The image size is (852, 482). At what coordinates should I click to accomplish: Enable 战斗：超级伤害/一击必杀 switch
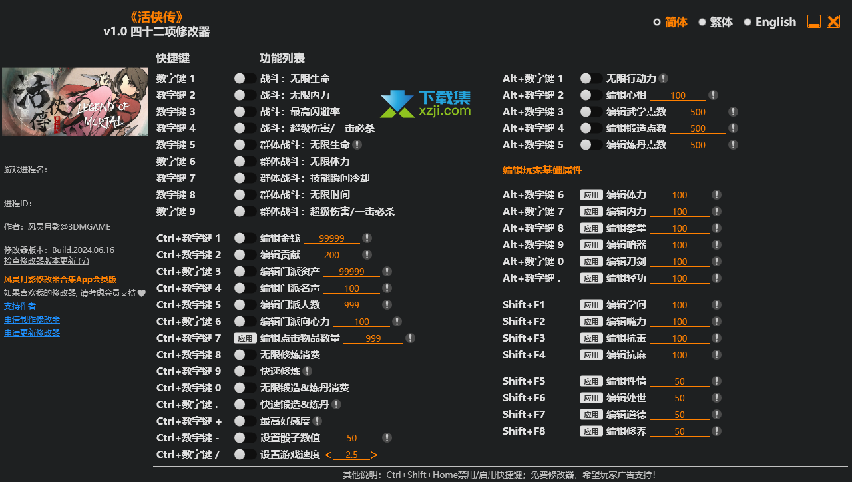point(245,128)
